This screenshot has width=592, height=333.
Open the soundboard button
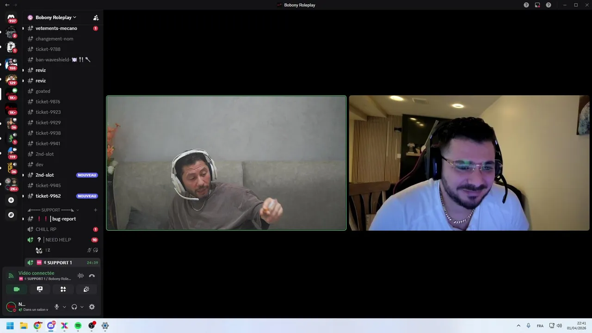[86, 289]
